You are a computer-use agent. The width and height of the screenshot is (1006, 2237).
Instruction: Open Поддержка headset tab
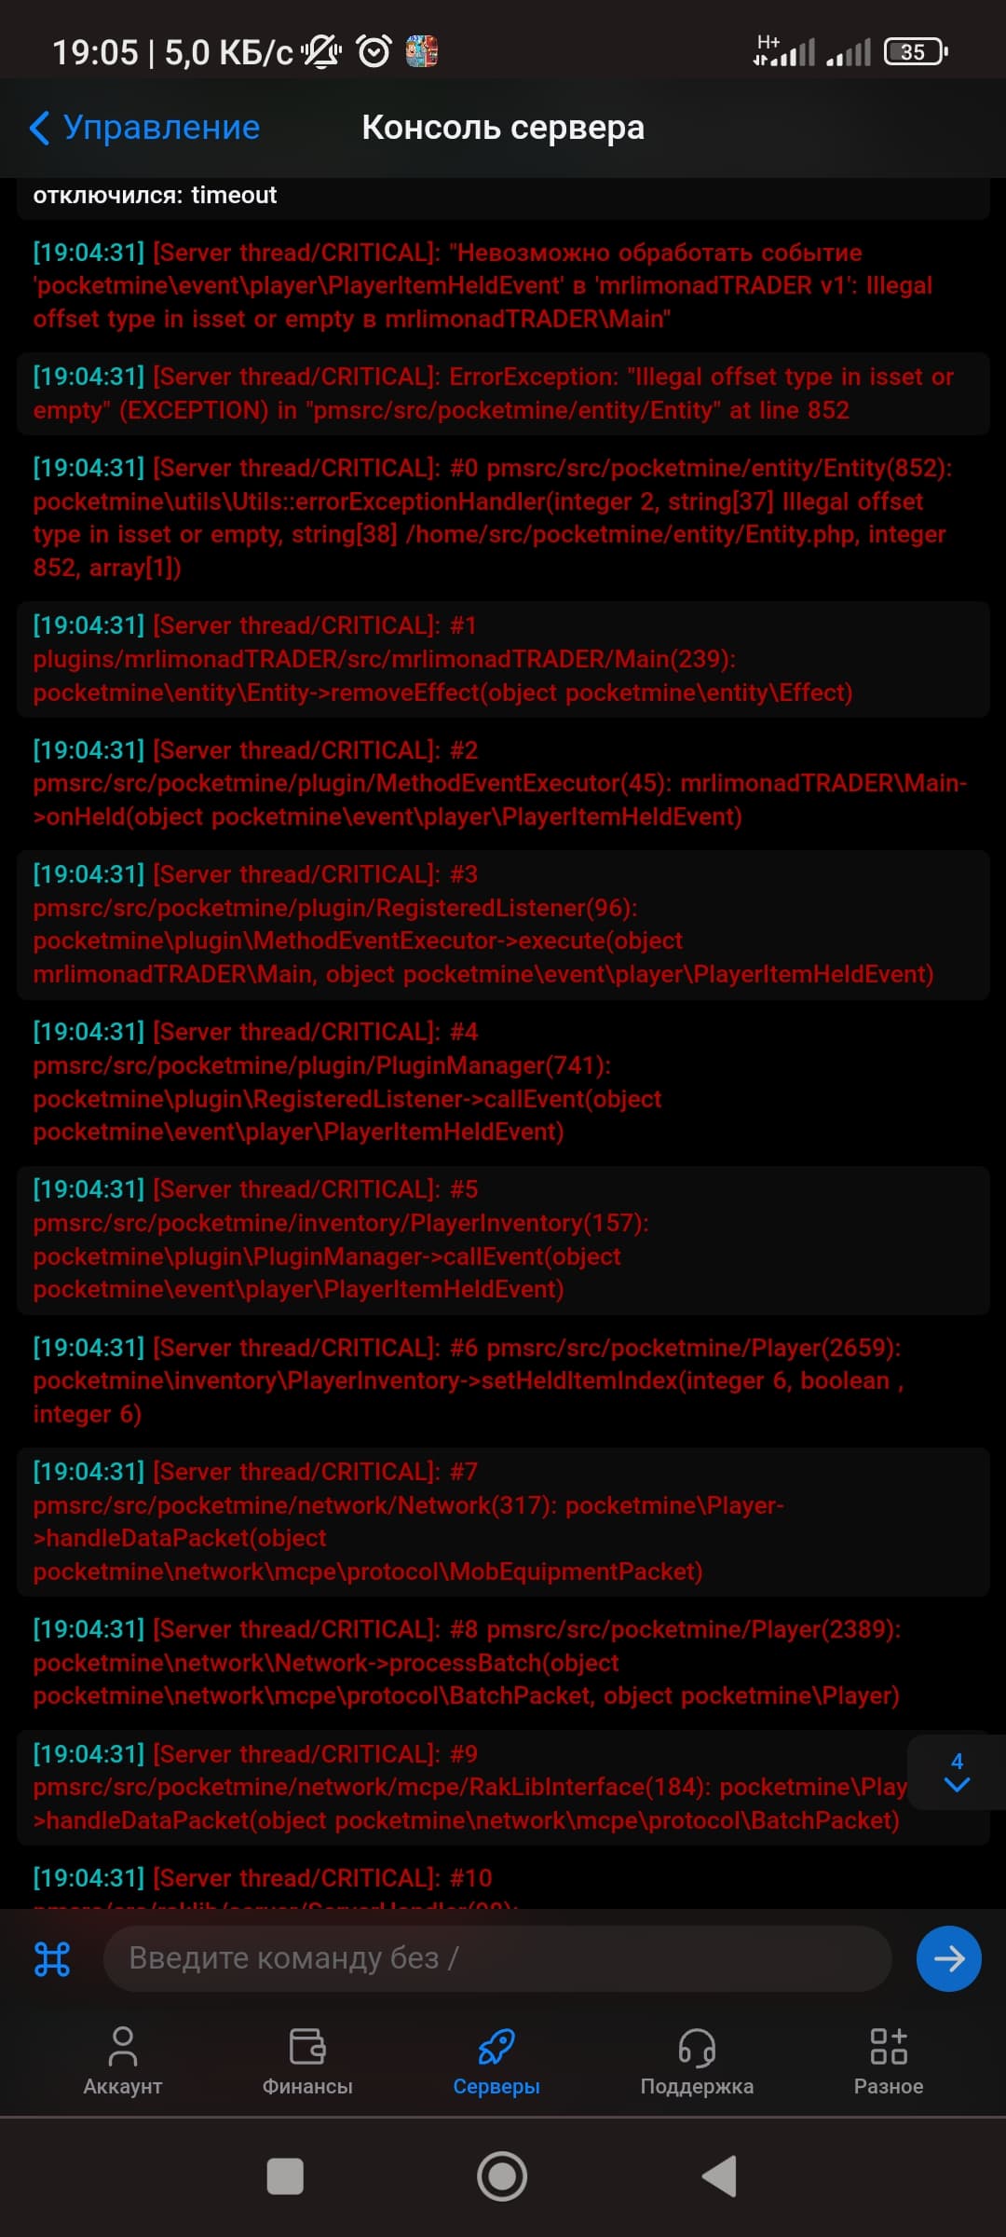coord(697,2062)
